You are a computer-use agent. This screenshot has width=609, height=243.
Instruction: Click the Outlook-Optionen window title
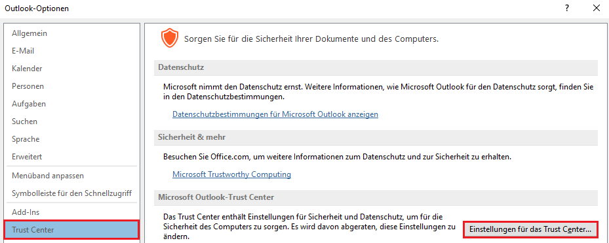[37, 8]
